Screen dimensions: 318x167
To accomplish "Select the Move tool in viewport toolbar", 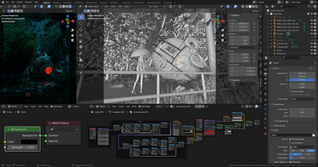I will click(x=81, y=29).
